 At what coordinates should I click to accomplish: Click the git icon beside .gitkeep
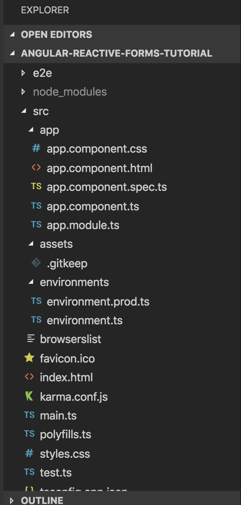coord(36,263)
